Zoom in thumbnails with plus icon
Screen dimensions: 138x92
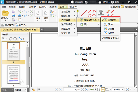point(11,39)
